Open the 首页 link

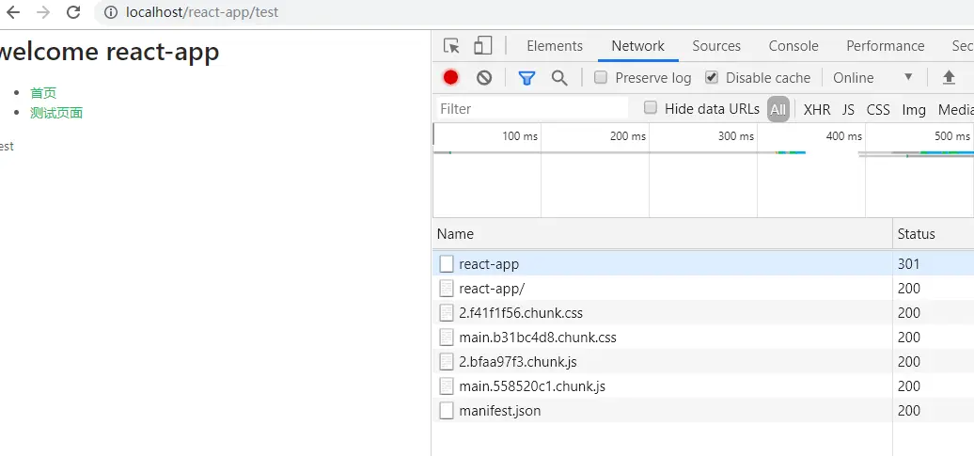pos(43,93)
